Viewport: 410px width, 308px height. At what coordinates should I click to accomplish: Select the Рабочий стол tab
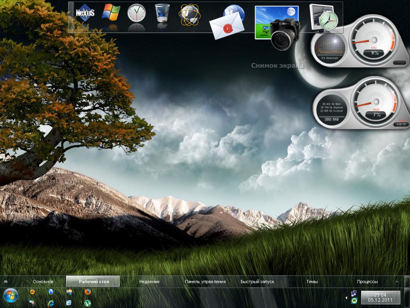(93, 281)
